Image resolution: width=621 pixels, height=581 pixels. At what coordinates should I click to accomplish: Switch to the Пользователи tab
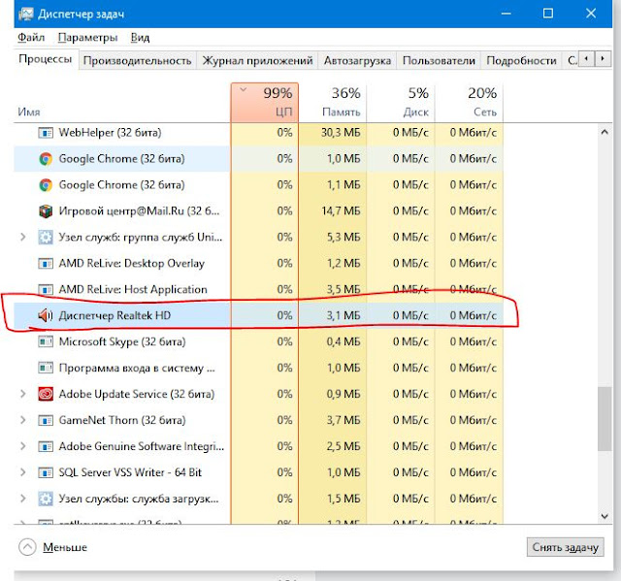[439, 60]
